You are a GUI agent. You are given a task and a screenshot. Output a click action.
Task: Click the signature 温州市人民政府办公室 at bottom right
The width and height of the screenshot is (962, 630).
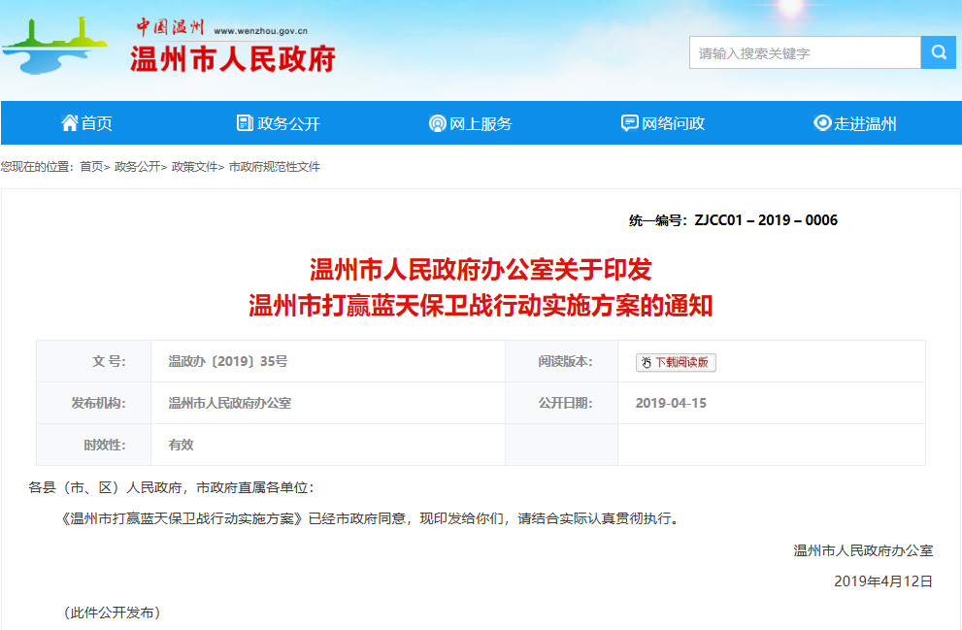coord(863,550)
